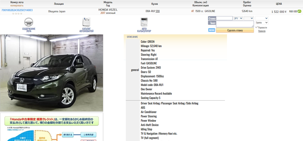Viewport: 303px width, 141px height.
Task: Open the Содержание лота steering wheel icon
Action: click(x=29, y=22)
